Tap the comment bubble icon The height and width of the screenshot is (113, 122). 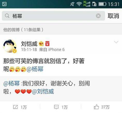(56, 107)
